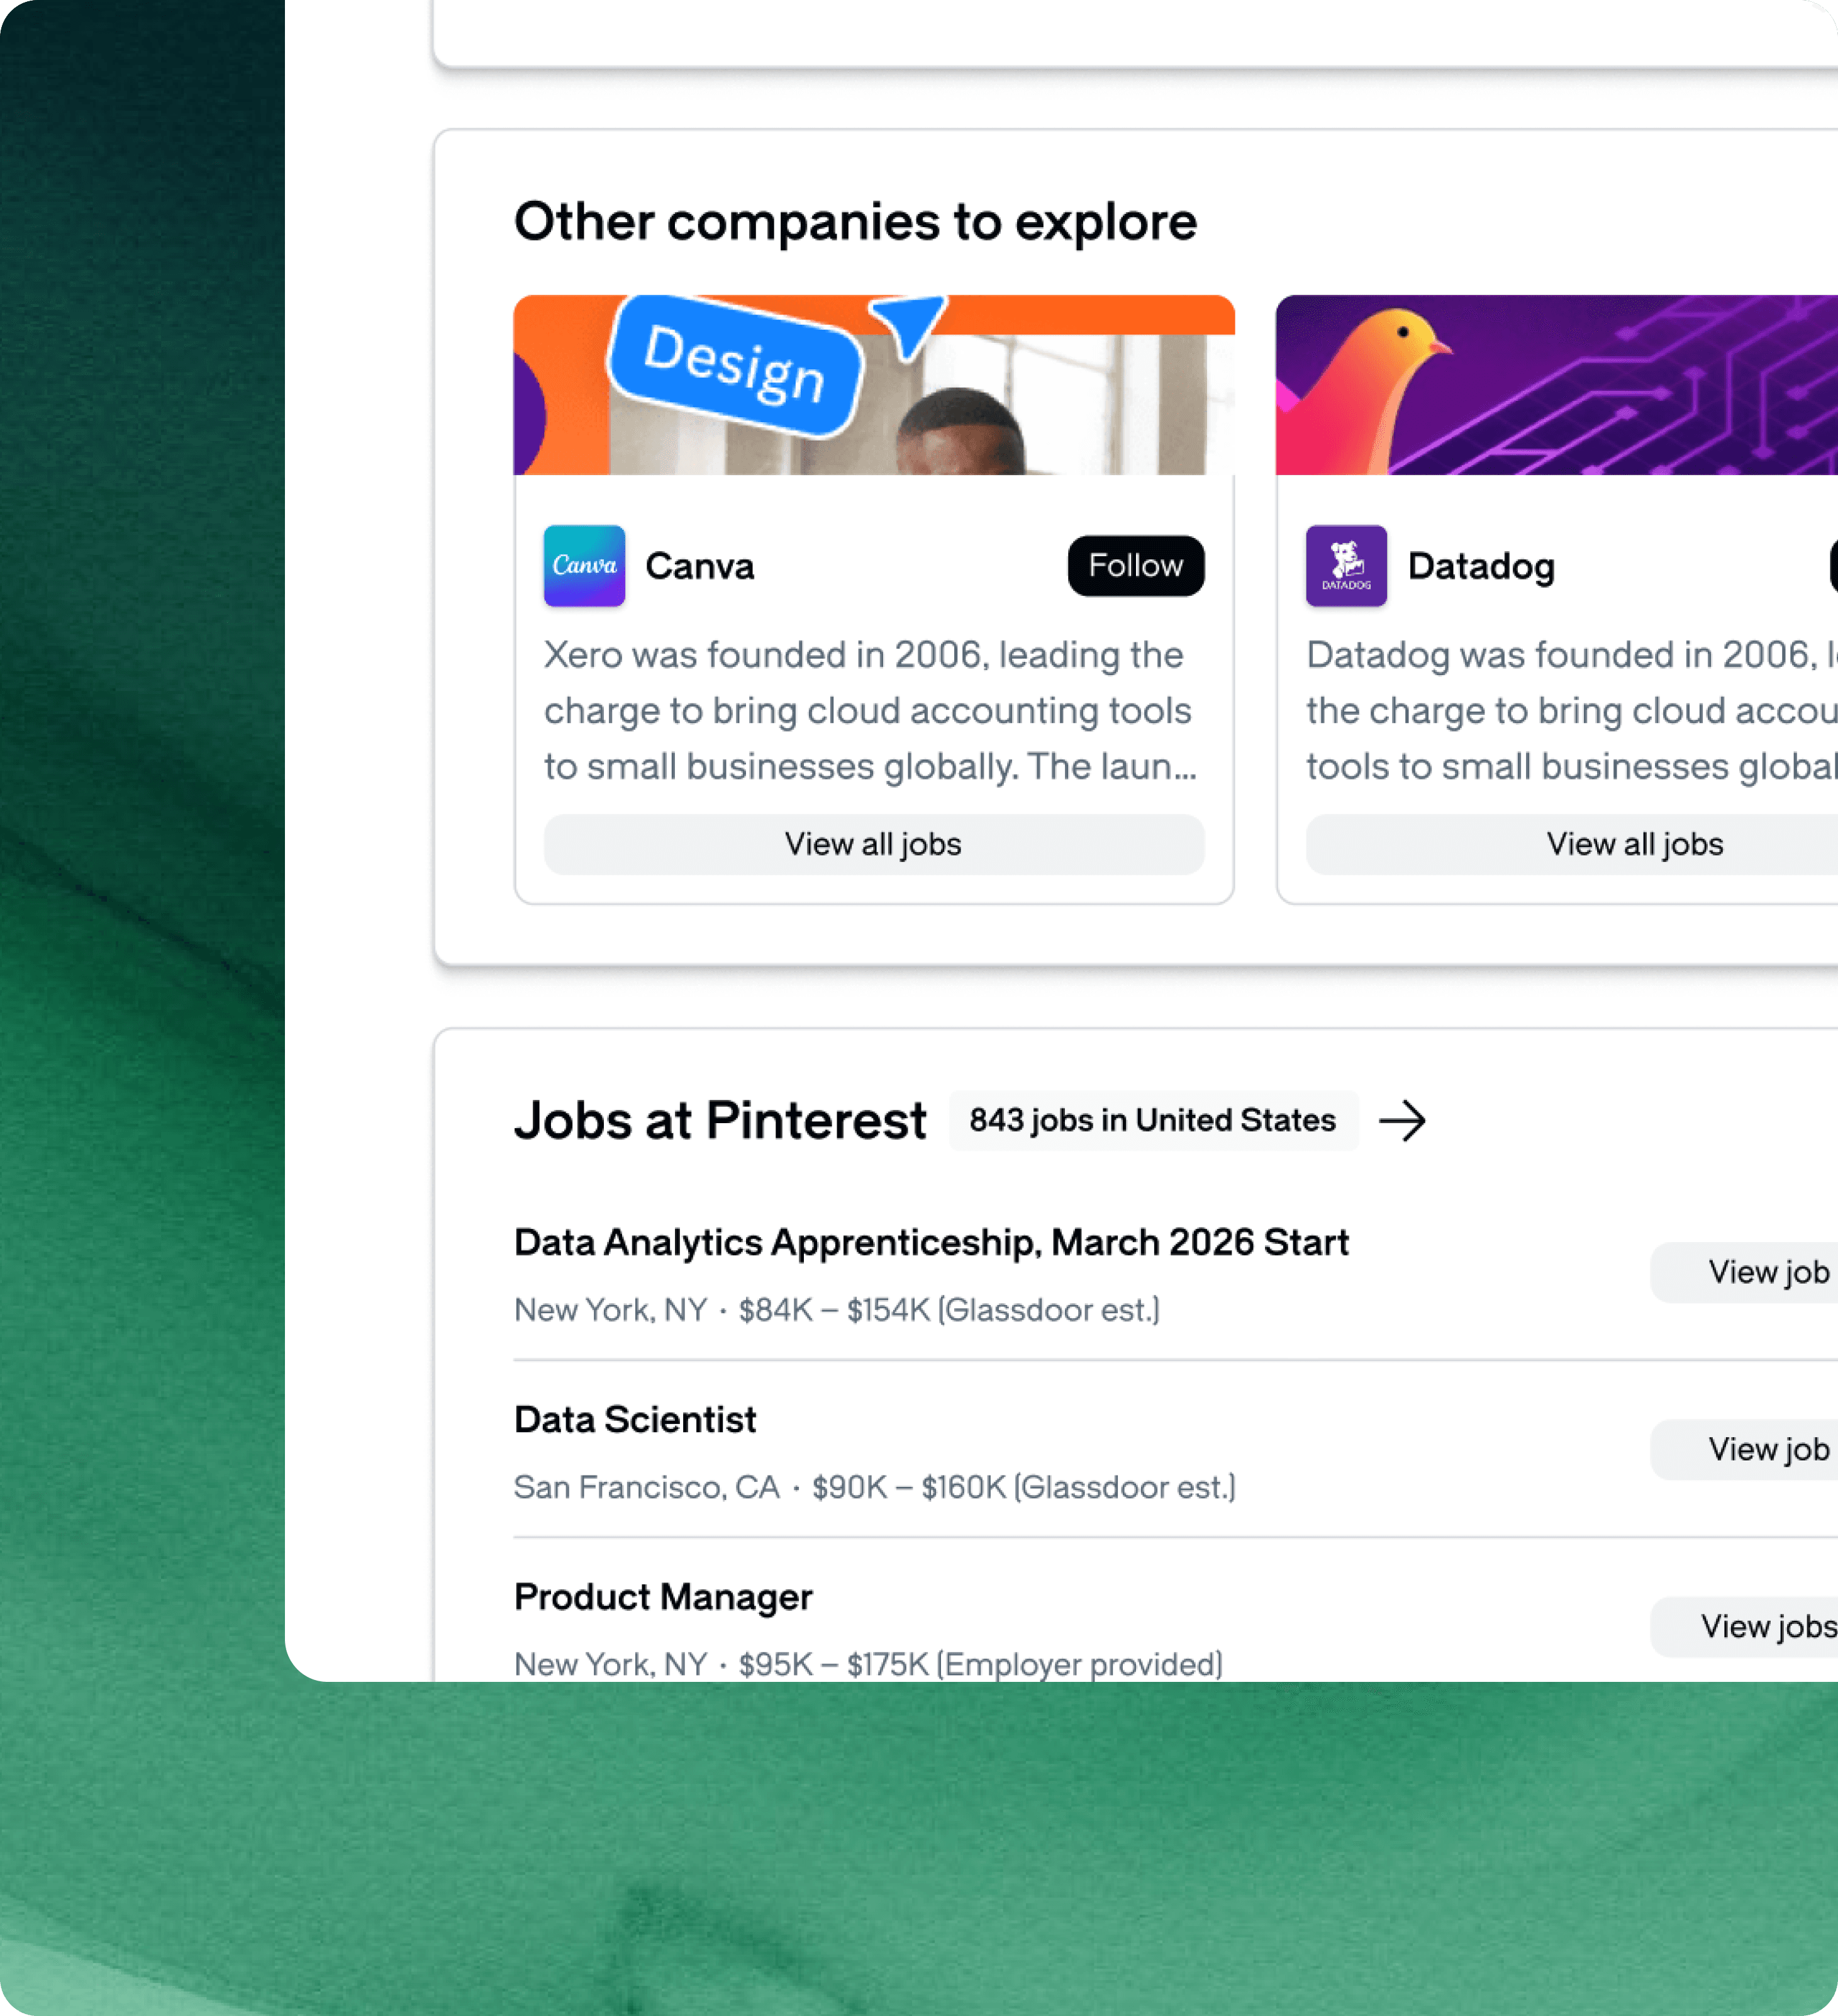This screenshot has width=1838, height=2016.
Task: Open the Data Scientist job listing
Action: coord(633,1419)
